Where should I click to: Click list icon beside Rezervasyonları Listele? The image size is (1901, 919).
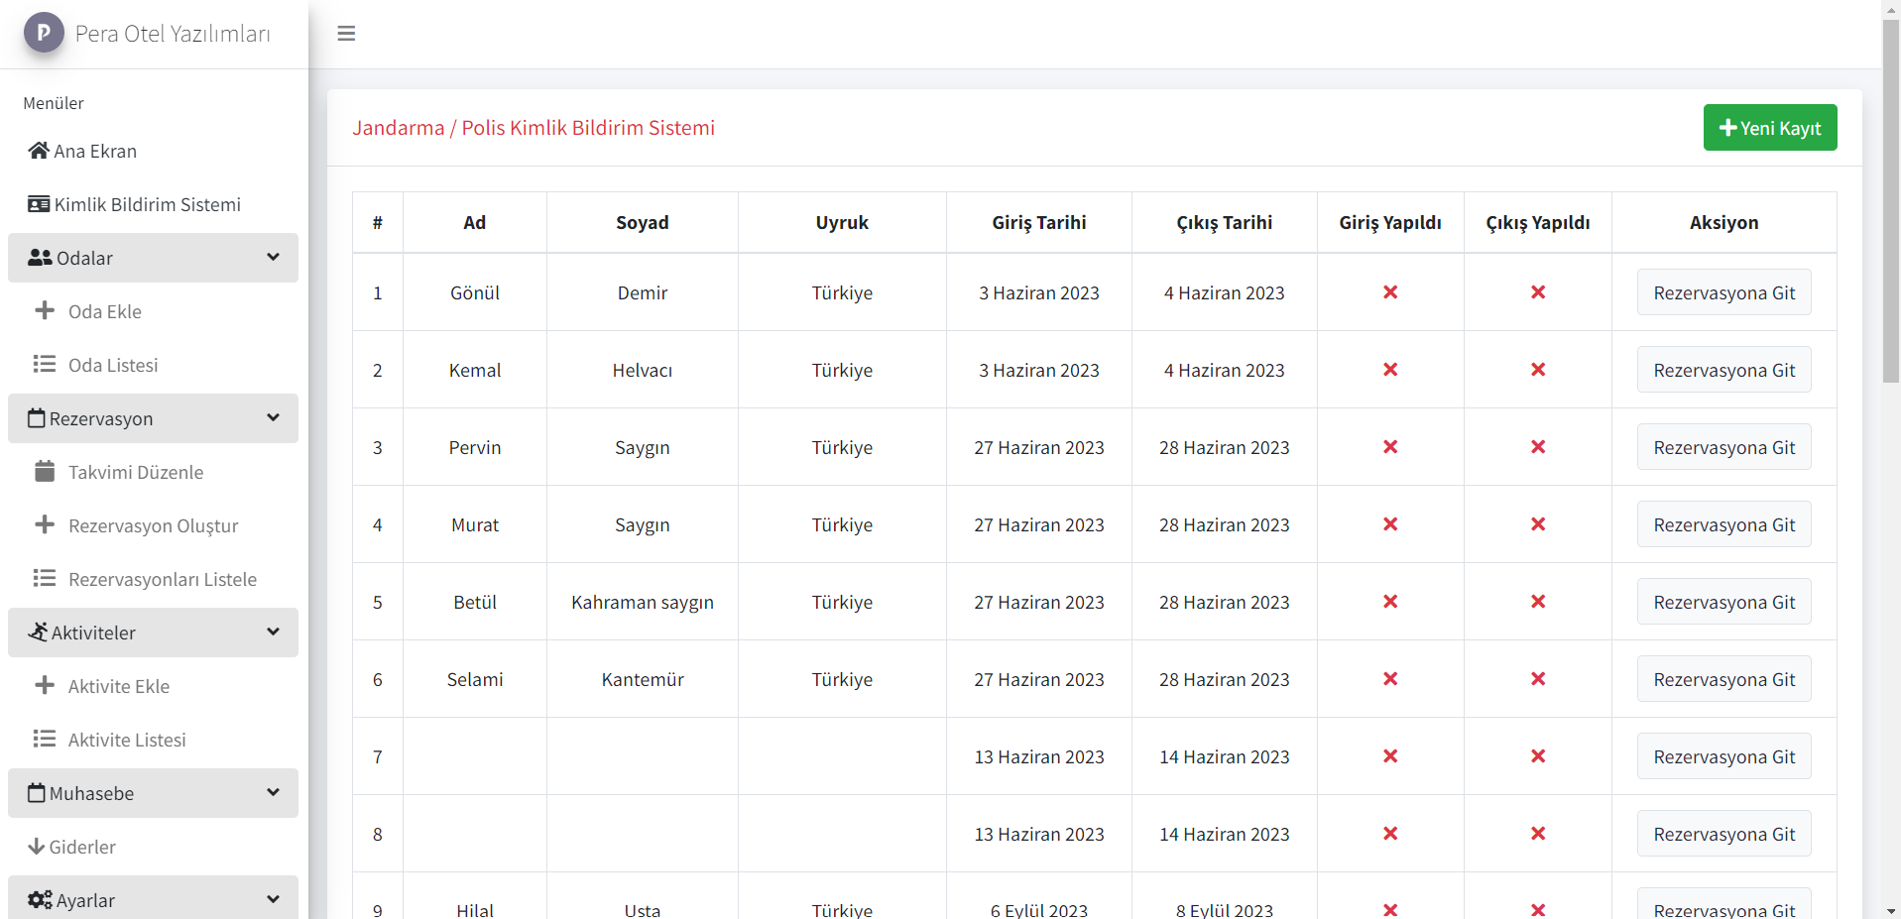tap(45, 578)
